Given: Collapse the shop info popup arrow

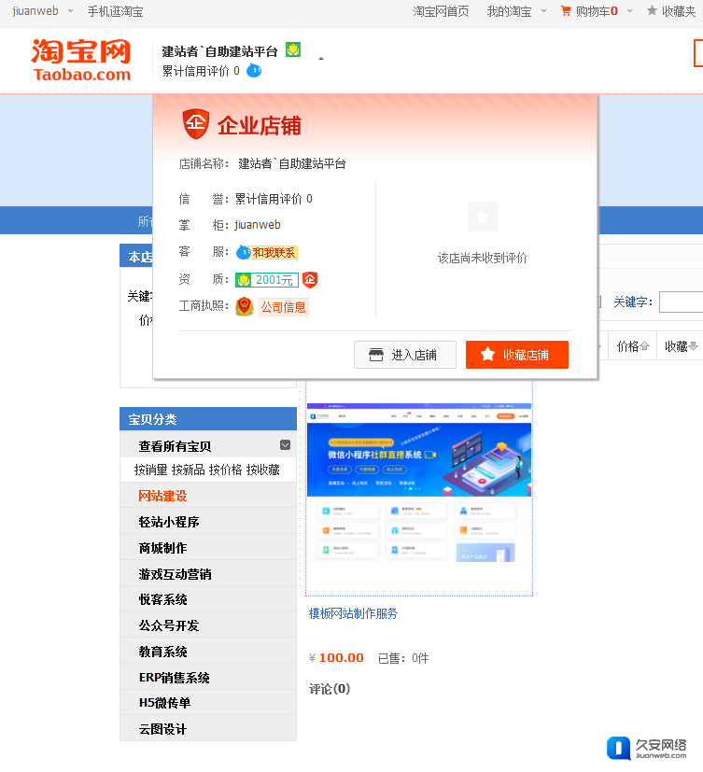Looking at the screenshot, I should [321, 59].
